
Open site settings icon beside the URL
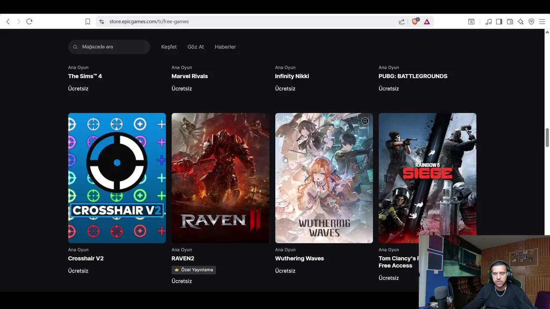pos(101,21)
